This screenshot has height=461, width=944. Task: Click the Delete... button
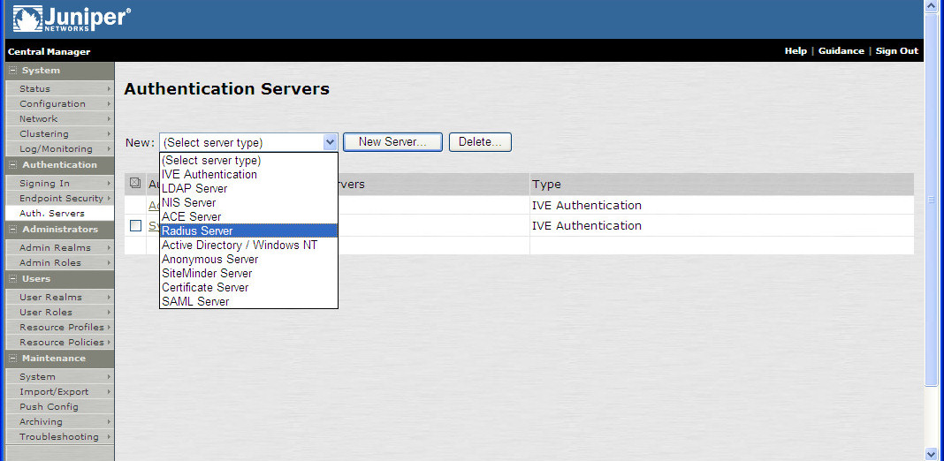click(x=480, y=142)
